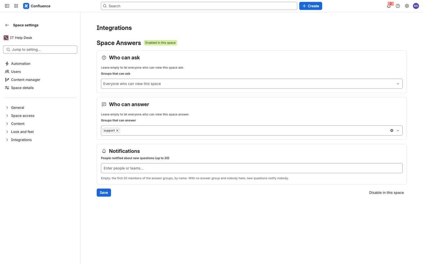Screen dimensions: 423x264
Task: Open the app switcher grid icon
Action: pyautogui.click(x=16, y=6)
